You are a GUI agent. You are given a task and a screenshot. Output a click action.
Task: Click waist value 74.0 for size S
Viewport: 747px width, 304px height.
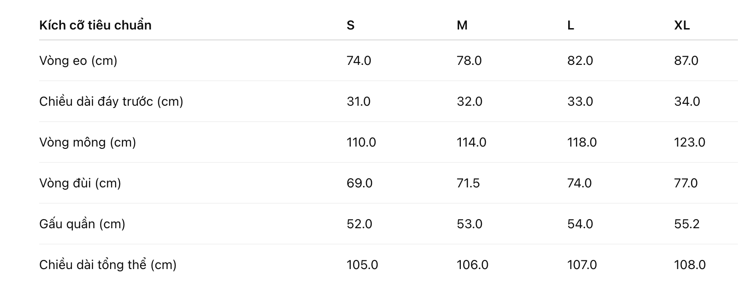[358, 61]
